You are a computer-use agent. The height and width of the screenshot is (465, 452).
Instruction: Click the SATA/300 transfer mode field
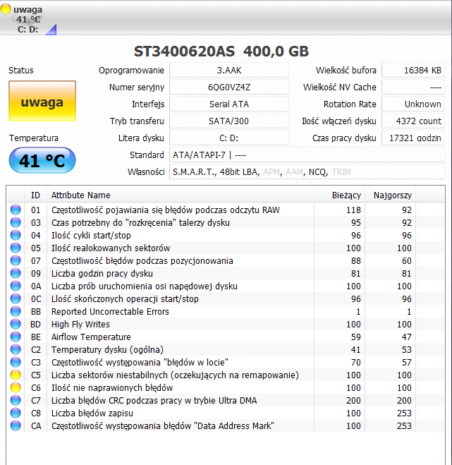[228, 121]
